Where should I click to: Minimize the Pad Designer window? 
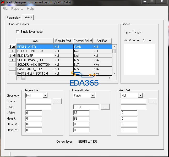(x=145, y=2)
